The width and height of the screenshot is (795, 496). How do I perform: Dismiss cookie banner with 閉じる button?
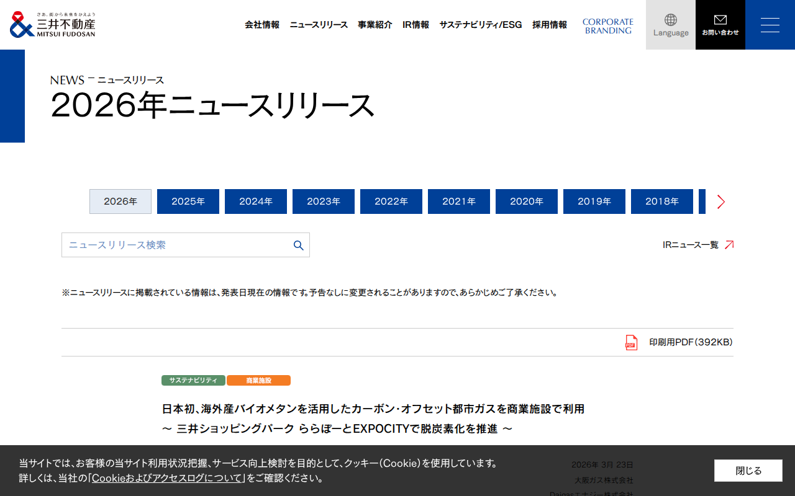coord(748,471)
